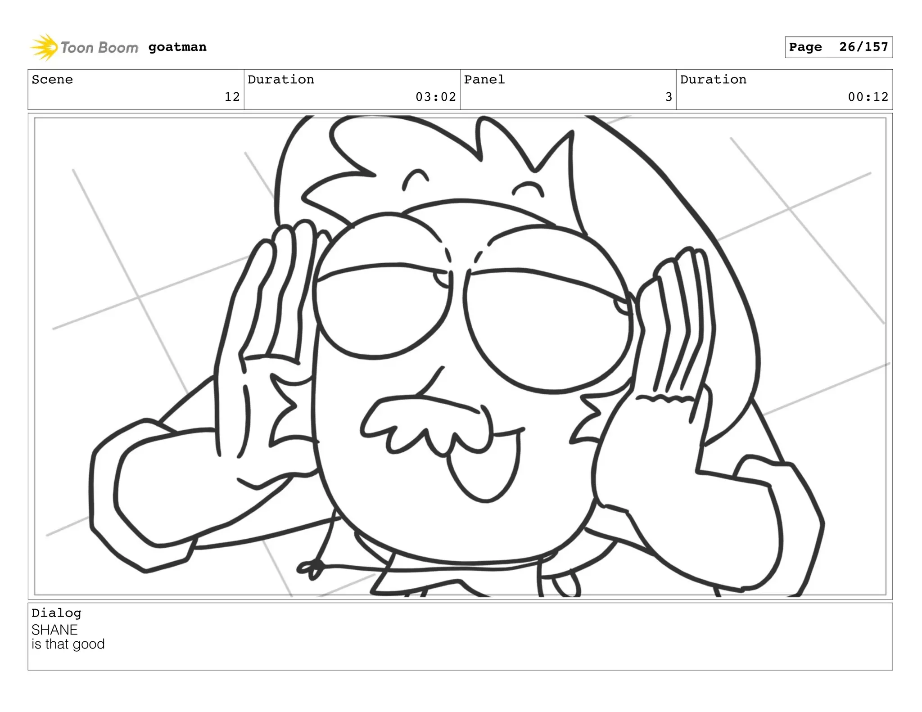Click the character's open mouth

point(484,468)
